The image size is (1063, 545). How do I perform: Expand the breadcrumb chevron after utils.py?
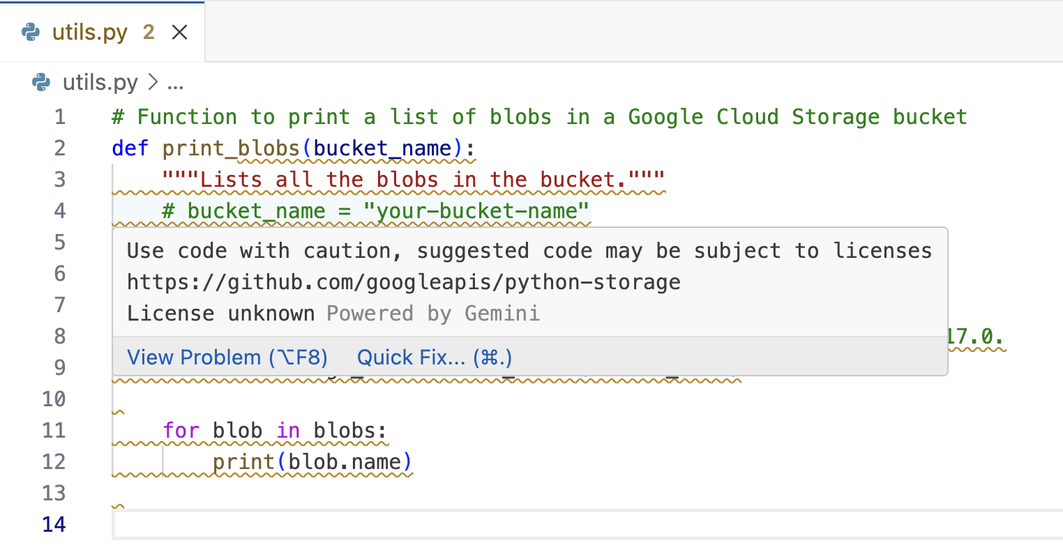151,83
